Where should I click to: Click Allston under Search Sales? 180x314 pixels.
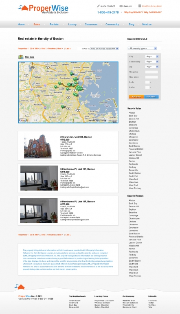point(132,113)
